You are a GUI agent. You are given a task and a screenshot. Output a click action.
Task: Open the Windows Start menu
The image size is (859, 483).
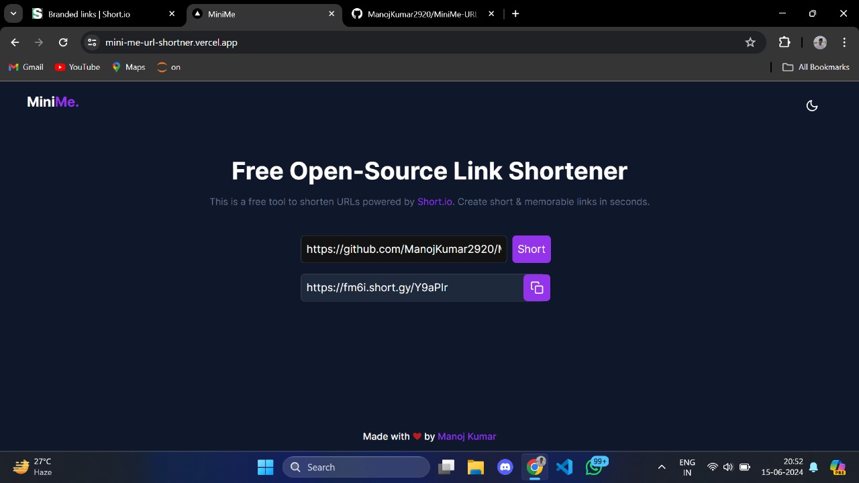point(266,468)
